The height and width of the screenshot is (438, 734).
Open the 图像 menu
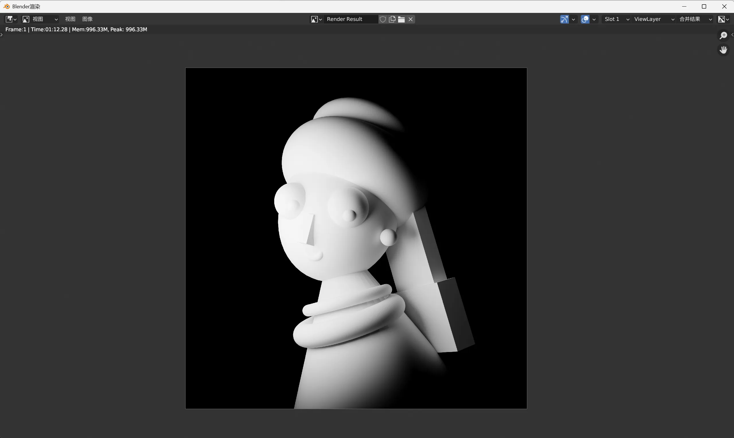(x=87, y=19)
